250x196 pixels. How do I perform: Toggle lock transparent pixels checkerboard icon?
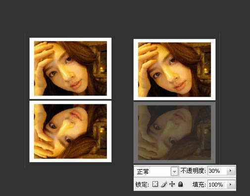click(155, 184)
